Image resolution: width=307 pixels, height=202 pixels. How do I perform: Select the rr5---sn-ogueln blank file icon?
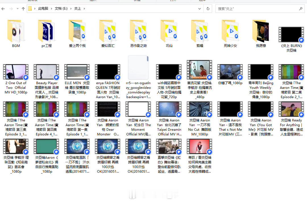[x=138, y=67]
